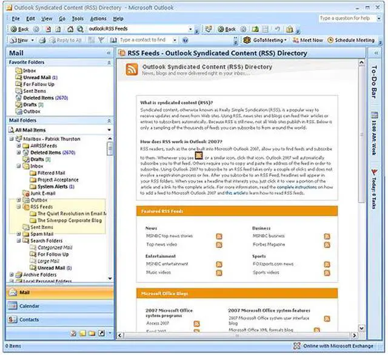Switch to the Calendar pane button
The image size is (388, 355).
tap(59, 306)
